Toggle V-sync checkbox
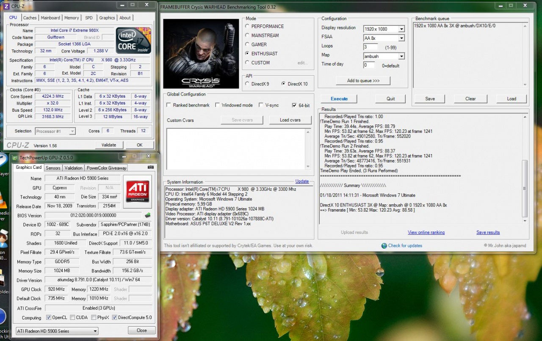Image resolution: width=542 pixels, height=341 pixels. click(261, 105)
